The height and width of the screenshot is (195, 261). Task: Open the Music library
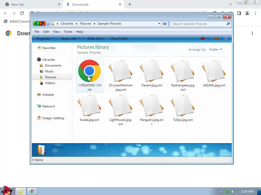coord(49,71)
